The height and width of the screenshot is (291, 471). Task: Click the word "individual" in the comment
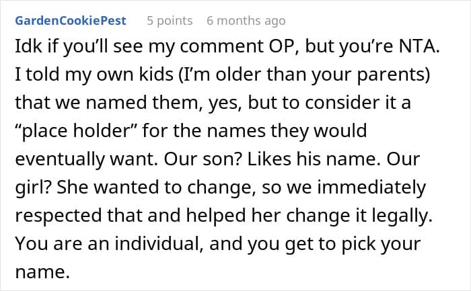pyautogui.click(x=157, y=243)
